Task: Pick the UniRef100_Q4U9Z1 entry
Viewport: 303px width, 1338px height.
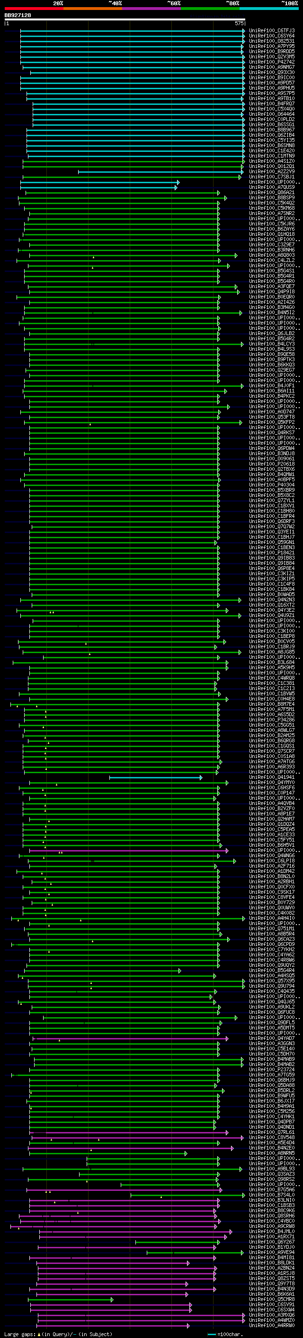Action: 272,616
